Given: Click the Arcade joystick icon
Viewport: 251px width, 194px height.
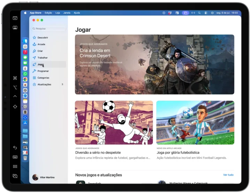Looking at the screenshot, I should click(x=34, y=44).
